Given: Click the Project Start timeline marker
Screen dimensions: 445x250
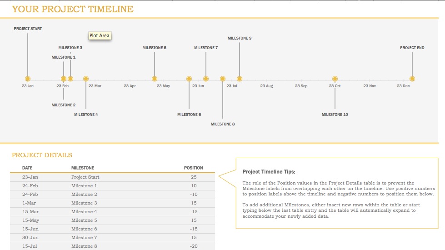Looking at the screenshot, I should tap(28, 79).
